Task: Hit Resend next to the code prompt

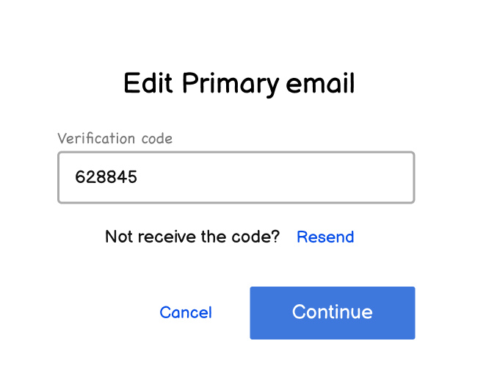Action: 325,237
